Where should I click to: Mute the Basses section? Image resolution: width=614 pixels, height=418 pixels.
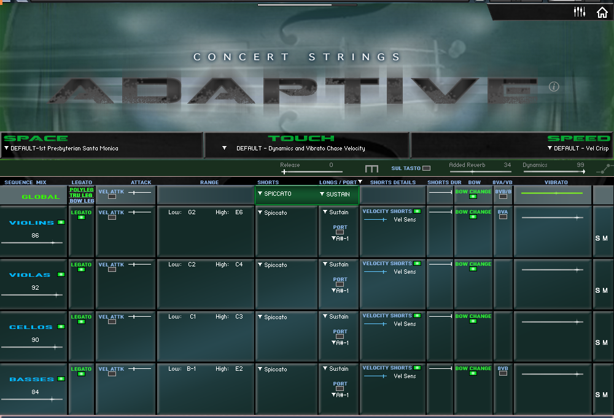605,395
